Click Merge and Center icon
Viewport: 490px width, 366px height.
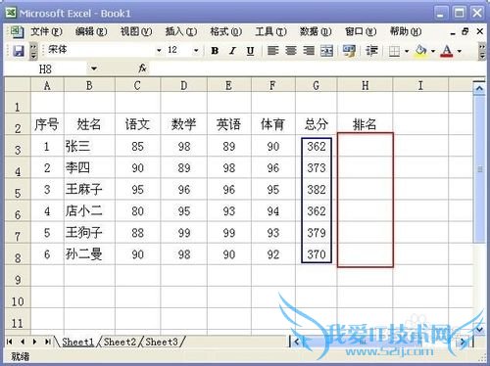pos(326,51)
